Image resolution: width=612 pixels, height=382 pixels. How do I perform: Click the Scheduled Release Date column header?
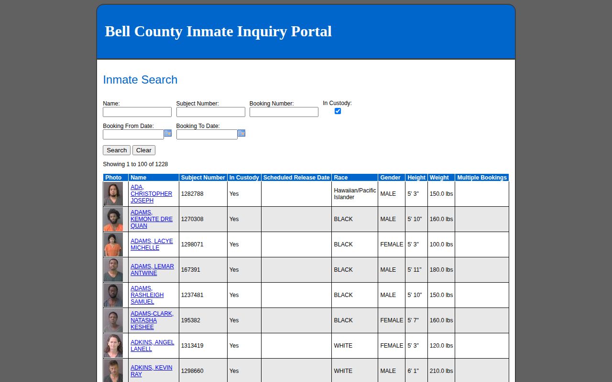[296, 178]
